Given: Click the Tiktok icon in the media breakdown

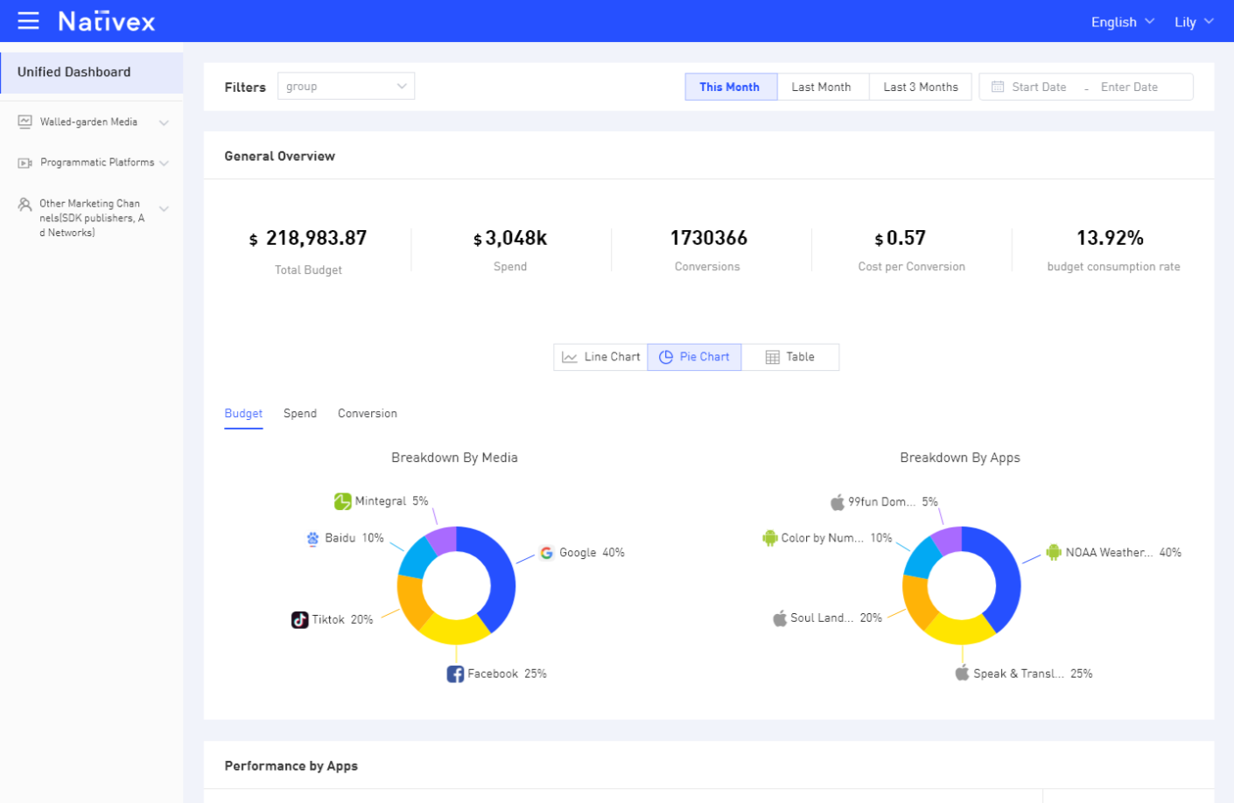Looking at the screenshot, I should click(x=299, y=619).
